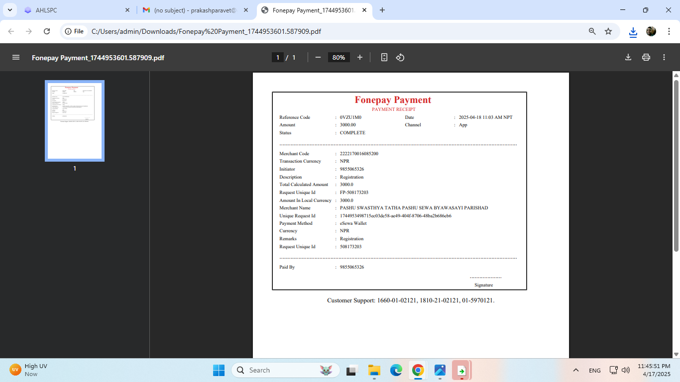Print the Fonepay receipt
Screen dimensions: 680x382
point(646,57)
